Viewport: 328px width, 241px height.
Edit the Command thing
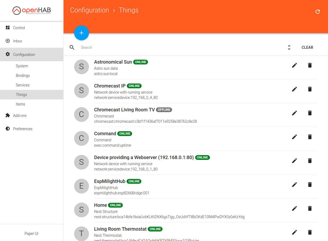click(294, 137)
